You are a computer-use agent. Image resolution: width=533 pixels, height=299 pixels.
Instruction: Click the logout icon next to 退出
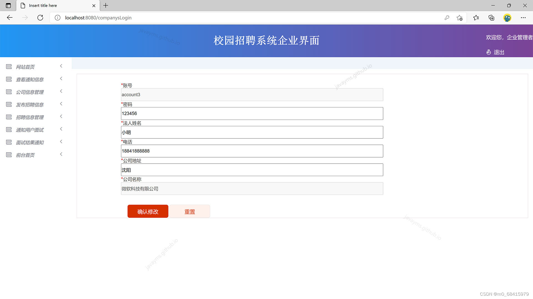tap(489, 52)
